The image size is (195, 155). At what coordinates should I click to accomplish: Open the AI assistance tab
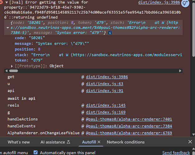55,142
